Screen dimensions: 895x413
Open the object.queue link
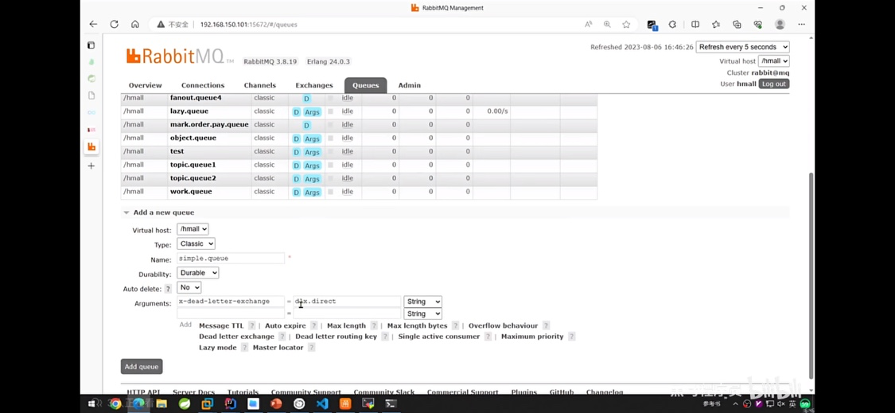tap(193, 138)
